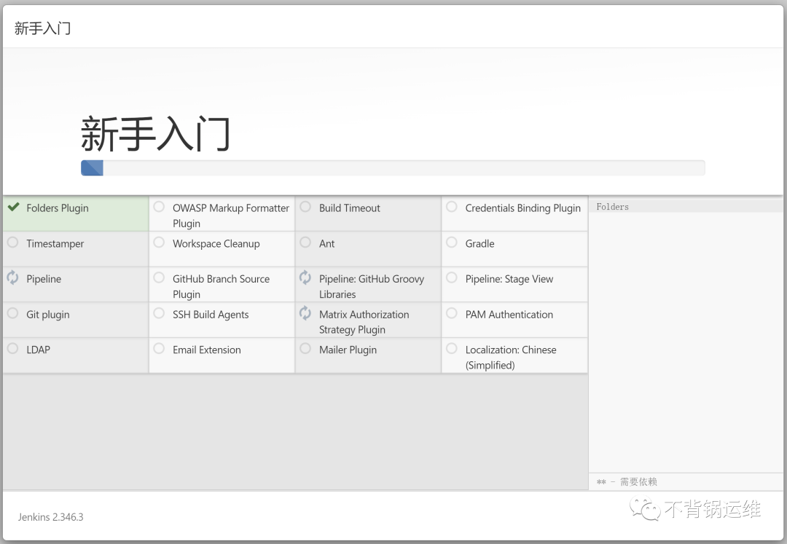Click the Matrix Authorization Strategy Plugin text
The width and height of the screenshot is (787, 544).
[364, 322]
